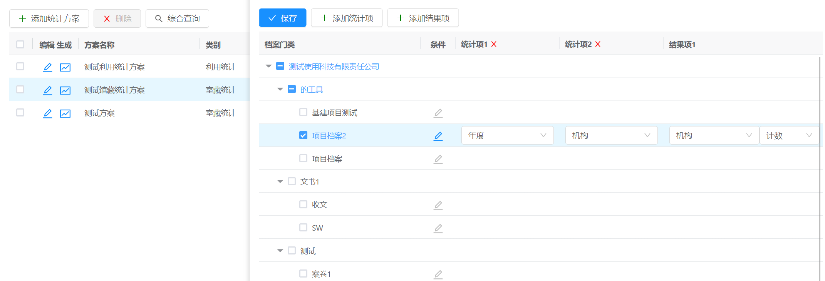
Task: Click the 结果项1 column header
Action: pos(682,45)
